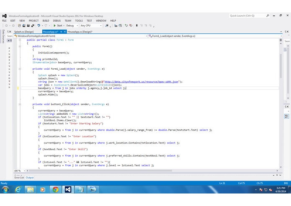
Task: Open the TOOLS menu
Action: [79, 21]
